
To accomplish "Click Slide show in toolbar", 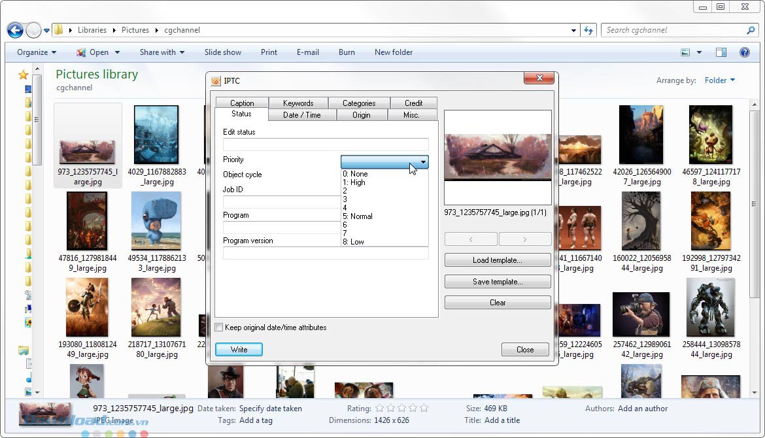I will [x=222, y=52].
